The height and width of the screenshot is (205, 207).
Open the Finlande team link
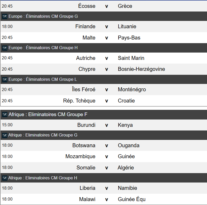(x=85, y=26)
